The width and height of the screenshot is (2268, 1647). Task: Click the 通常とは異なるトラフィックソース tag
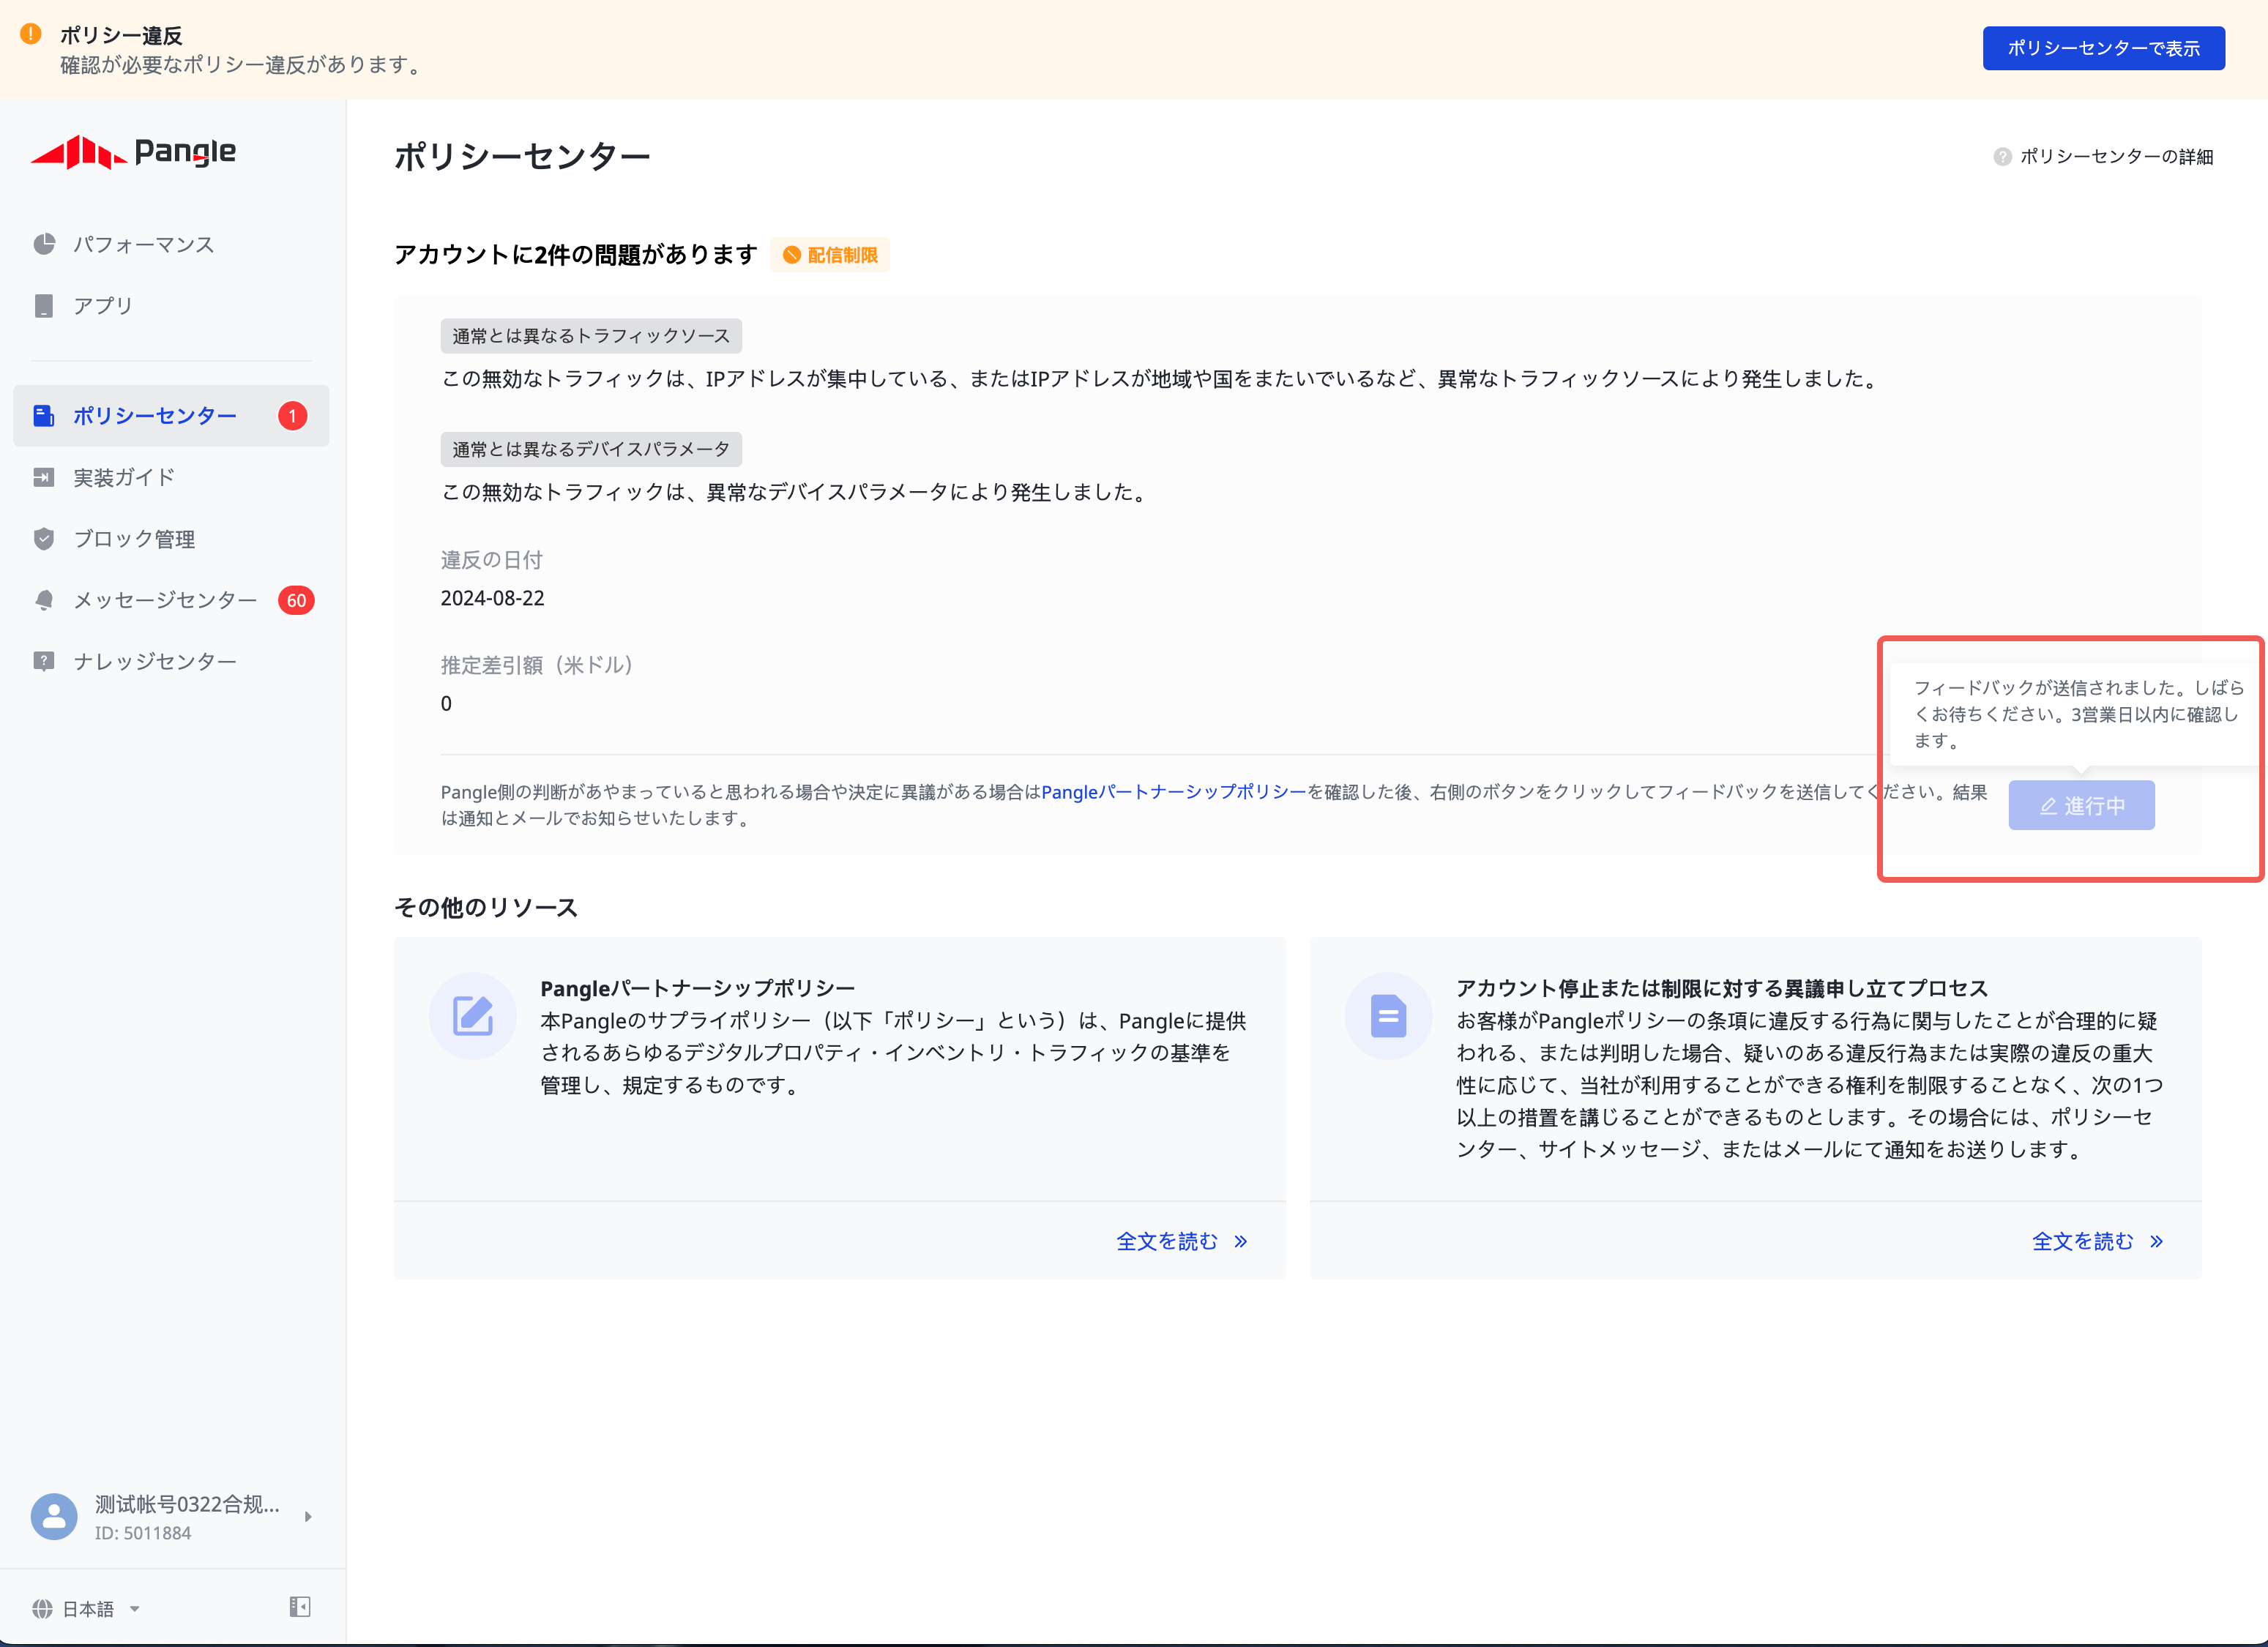591,336
